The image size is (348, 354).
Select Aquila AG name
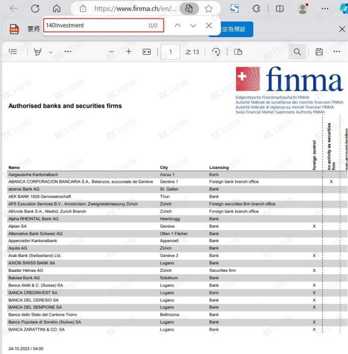click(18, 248)
